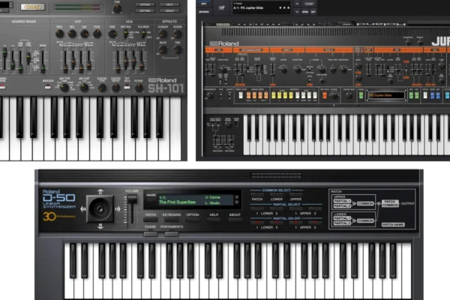450x300 pixels.
Task: Open SETTING on the SH-101 panel
Action: (x=145, y=11)
